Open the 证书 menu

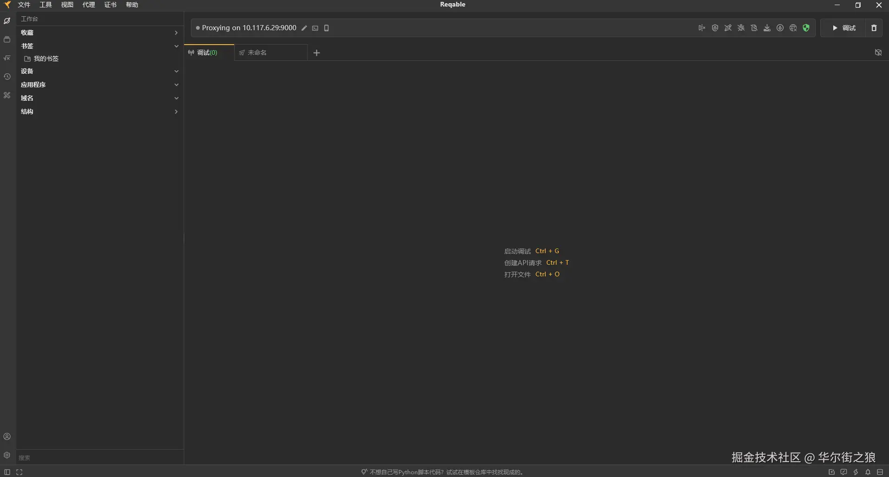pos(110,5)
